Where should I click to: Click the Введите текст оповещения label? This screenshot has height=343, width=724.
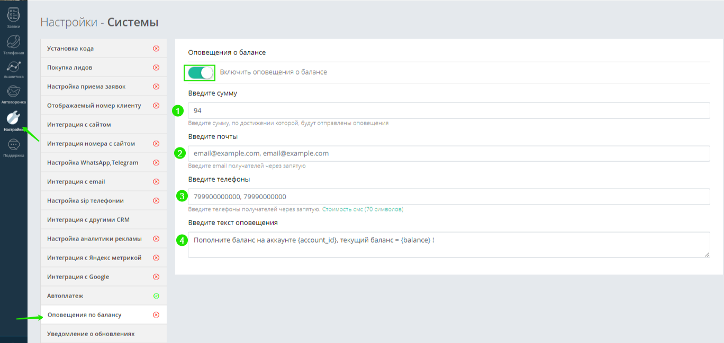(x=233, y=223)
